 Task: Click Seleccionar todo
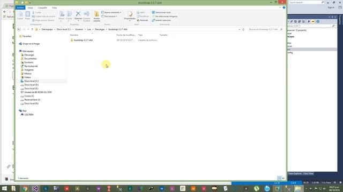tap(161, 12)
